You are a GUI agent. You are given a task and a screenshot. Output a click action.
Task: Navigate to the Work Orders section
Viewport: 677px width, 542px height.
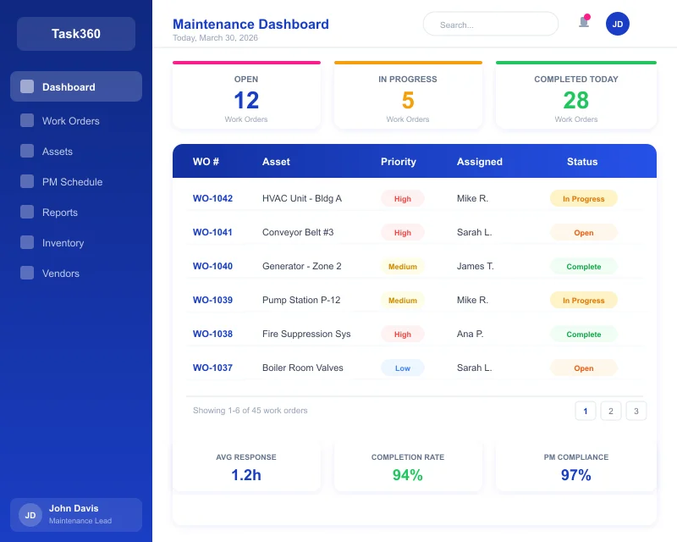tap(69, 121)
